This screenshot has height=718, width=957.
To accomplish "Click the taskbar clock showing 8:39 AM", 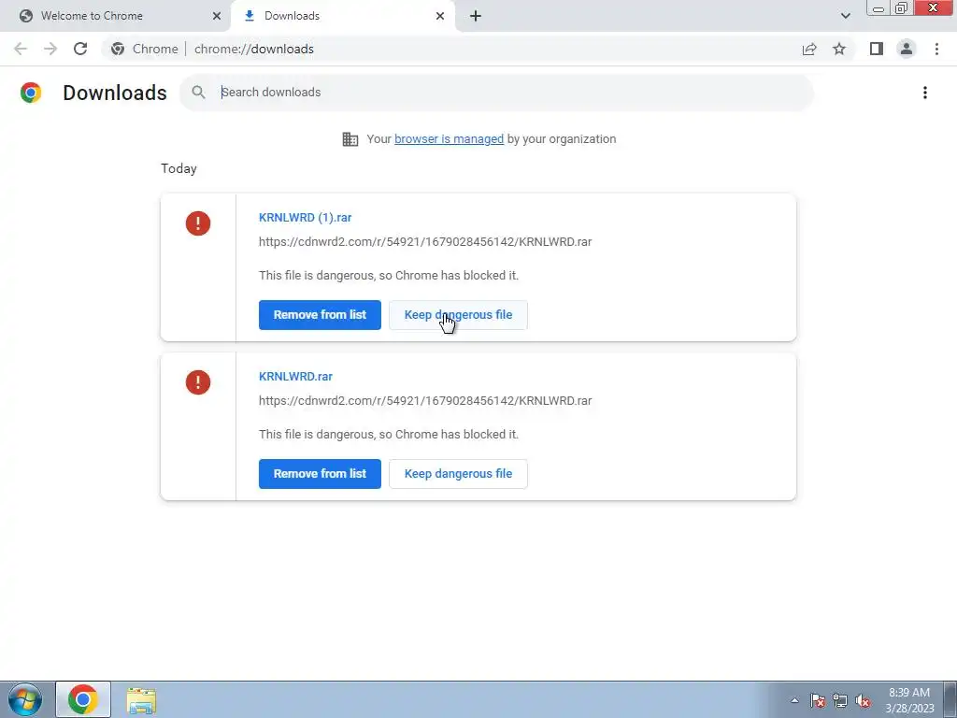I will coord(909,700).
